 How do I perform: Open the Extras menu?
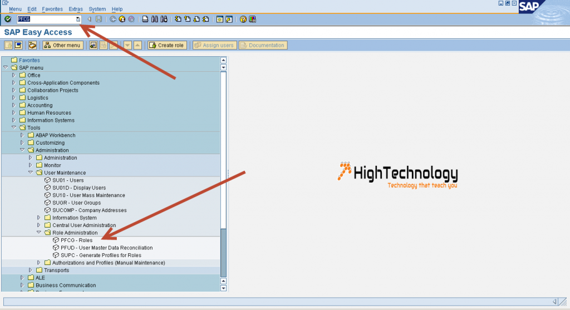76,9
